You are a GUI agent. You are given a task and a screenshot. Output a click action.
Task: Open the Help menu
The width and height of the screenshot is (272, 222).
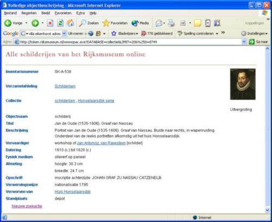click(93, 13)
